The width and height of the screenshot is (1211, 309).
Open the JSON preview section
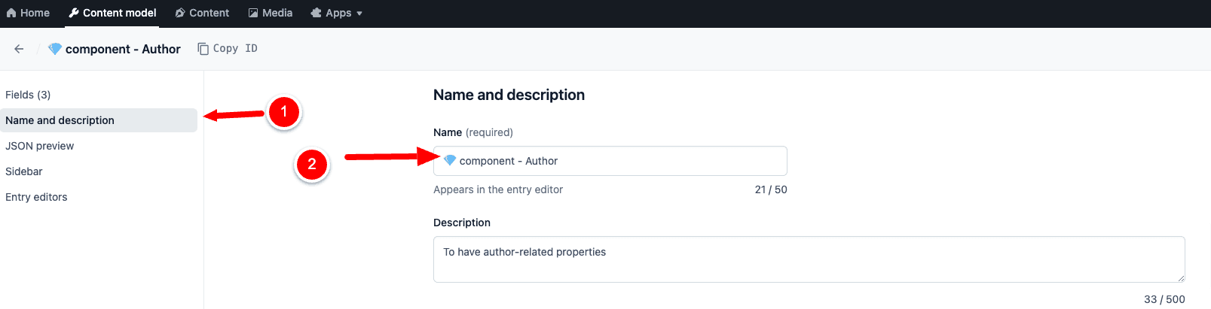40,146
